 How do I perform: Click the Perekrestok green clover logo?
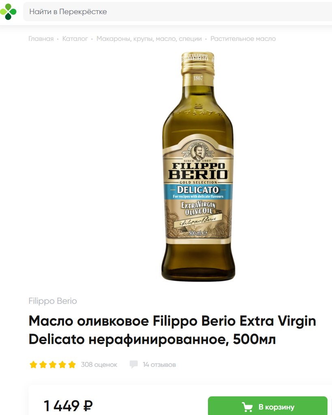click(x=8, y=12)
